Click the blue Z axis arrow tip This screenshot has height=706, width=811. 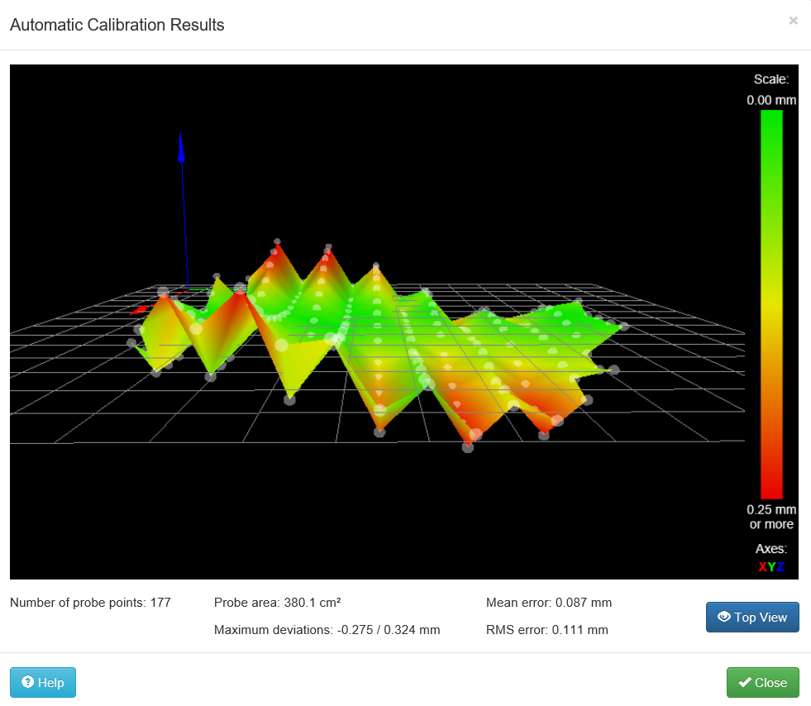(x=181, y=137)
